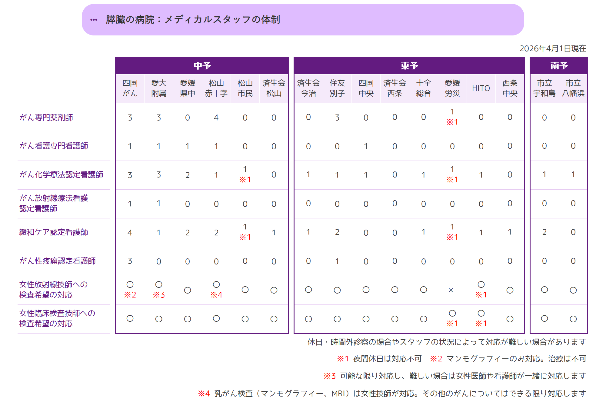
Task: Click the 3 for 四国がん in がん性疼痛認定看護師 row
Action: coord(130,261)
